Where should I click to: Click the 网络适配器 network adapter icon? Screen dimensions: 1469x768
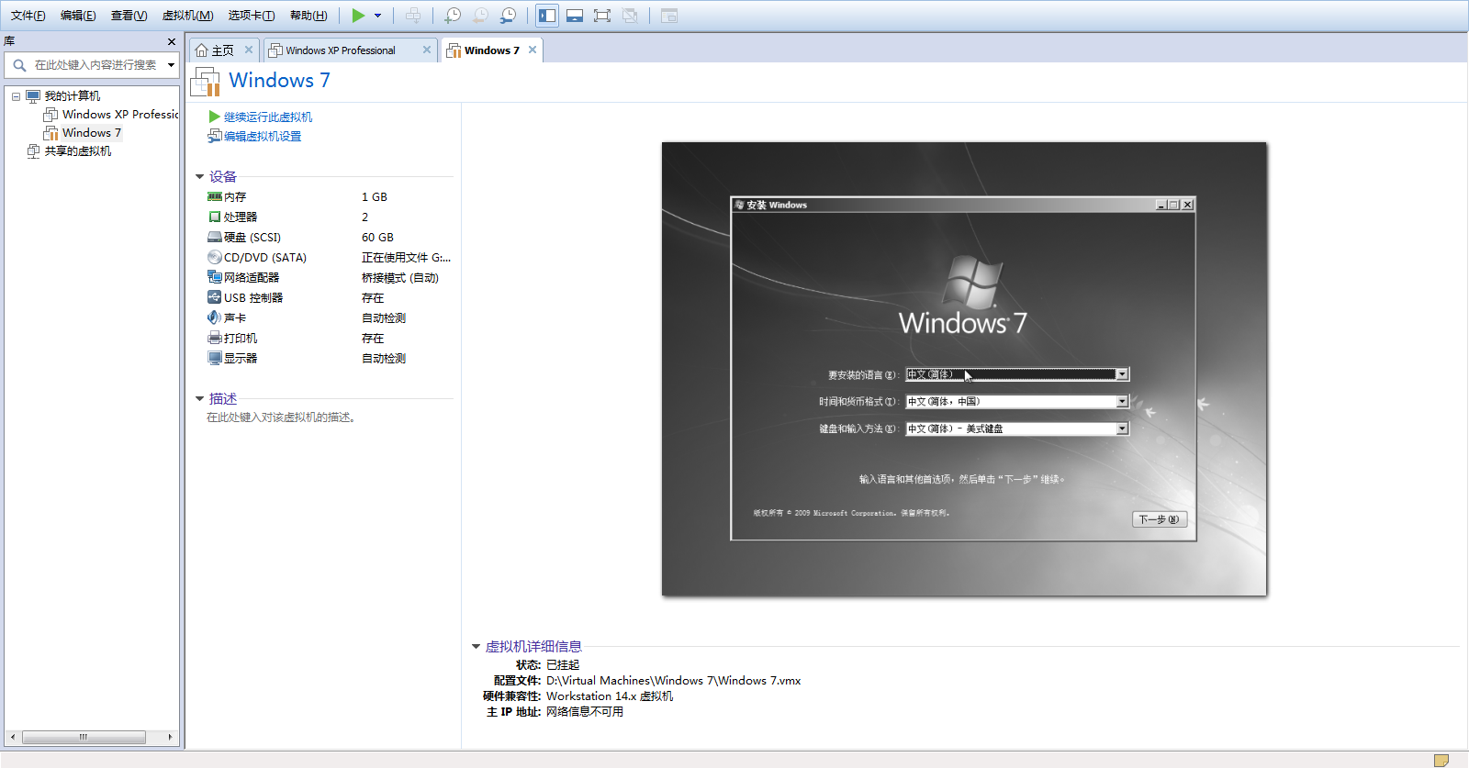point(214,278)
